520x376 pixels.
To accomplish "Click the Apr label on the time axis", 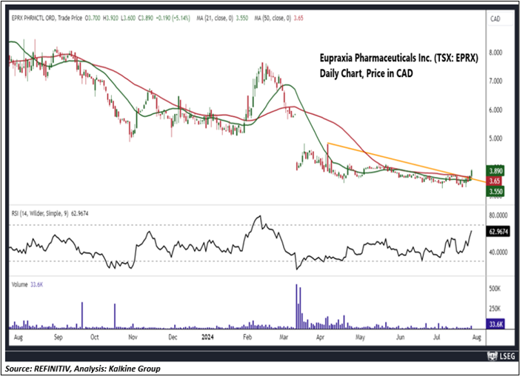I will tap(320, 338).
